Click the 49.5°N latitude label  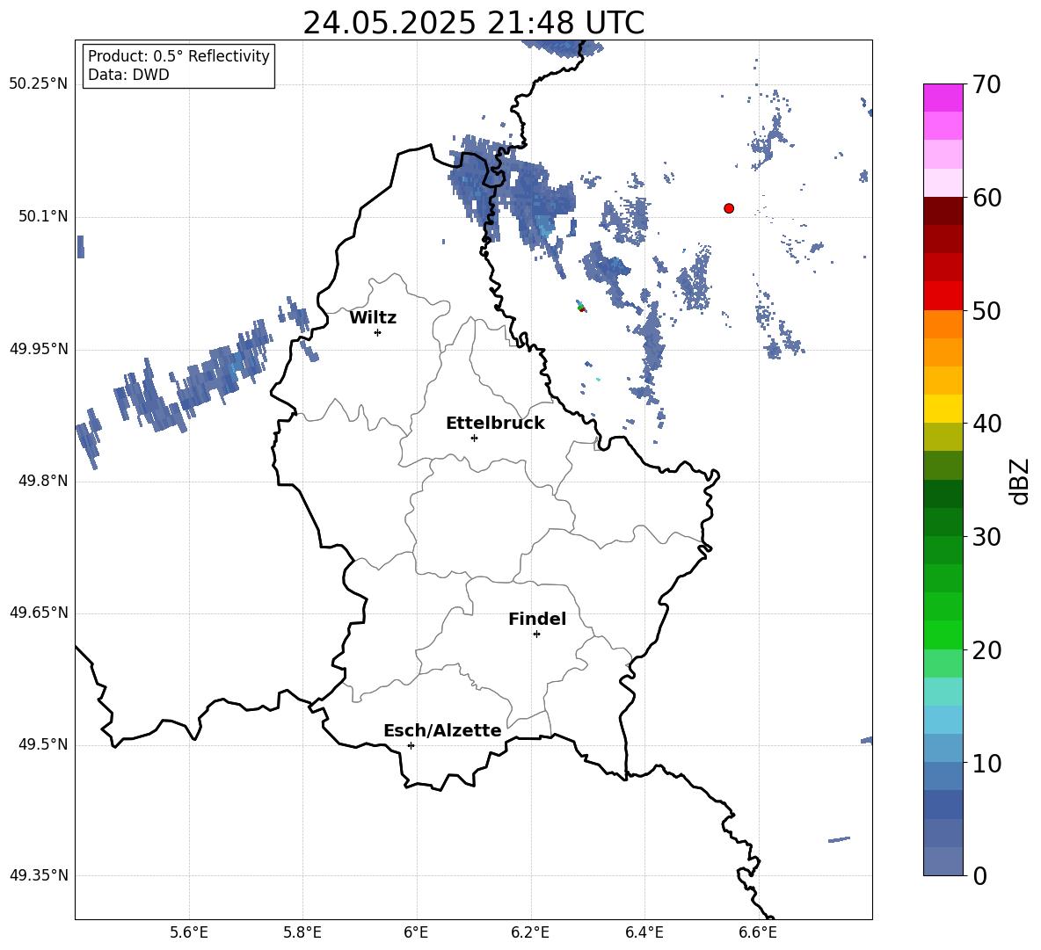pyautogui.click(x=43, y=744)
